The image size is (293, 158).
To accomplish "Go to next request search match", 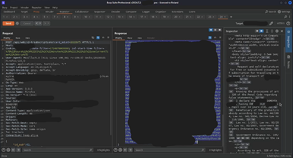I will (18, 150).
